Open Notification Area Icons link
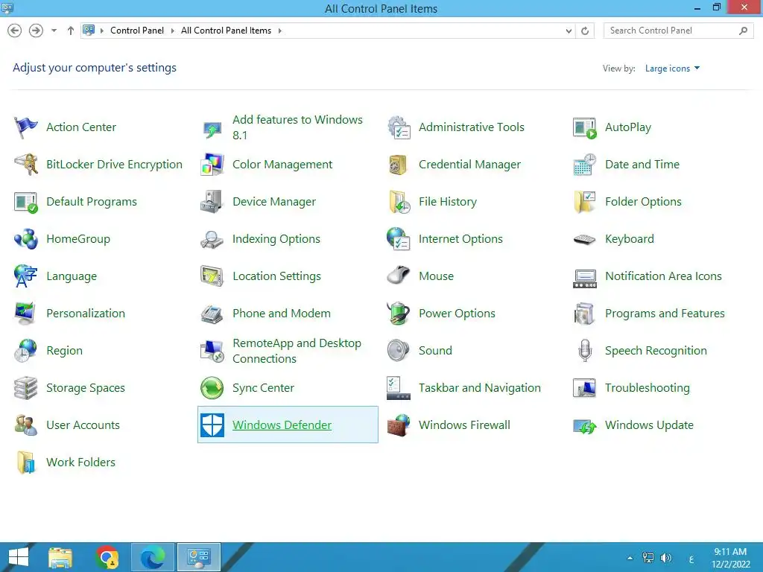The height and width of the screenshot is (572, 763). click(x=663, y=276)
